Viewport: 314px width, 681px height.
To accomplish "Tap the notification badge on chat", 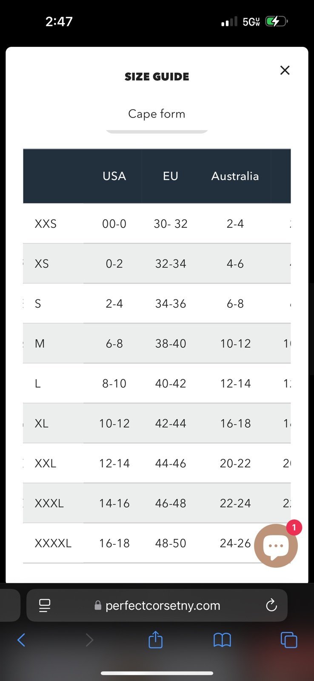I will tap(294, 528).
